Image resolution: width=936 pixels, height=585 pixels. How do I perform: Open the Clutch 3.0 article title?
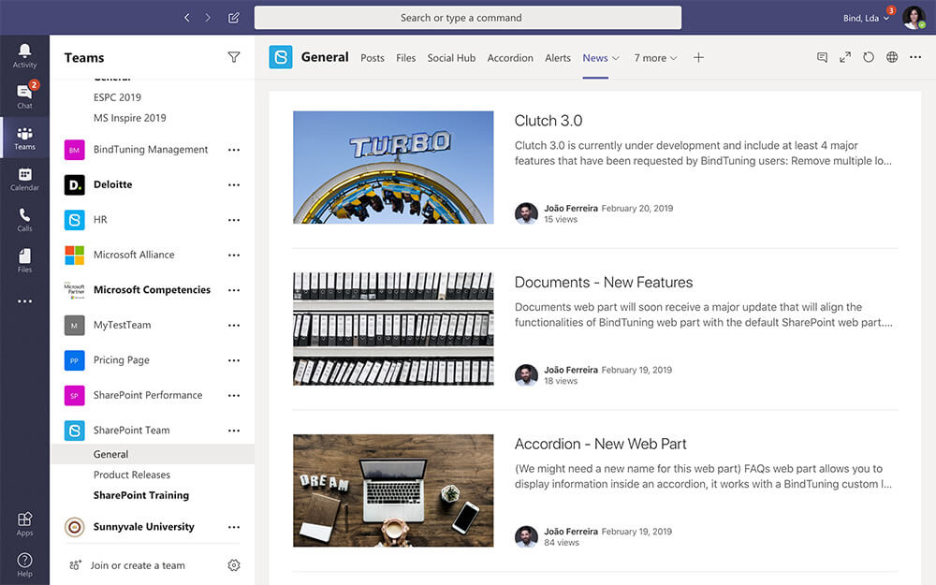click(x=548, y=121)
